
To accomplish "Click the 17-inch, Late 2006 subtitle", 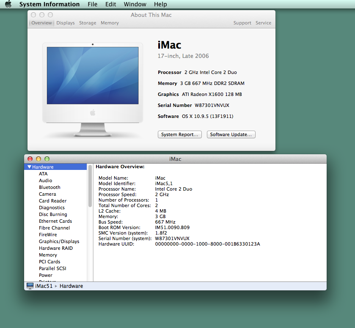I will 183,56.
